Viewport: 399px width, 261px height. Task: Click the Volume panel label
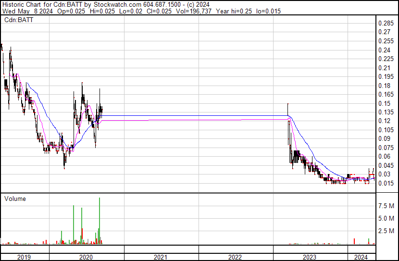[x=15, y=199]
